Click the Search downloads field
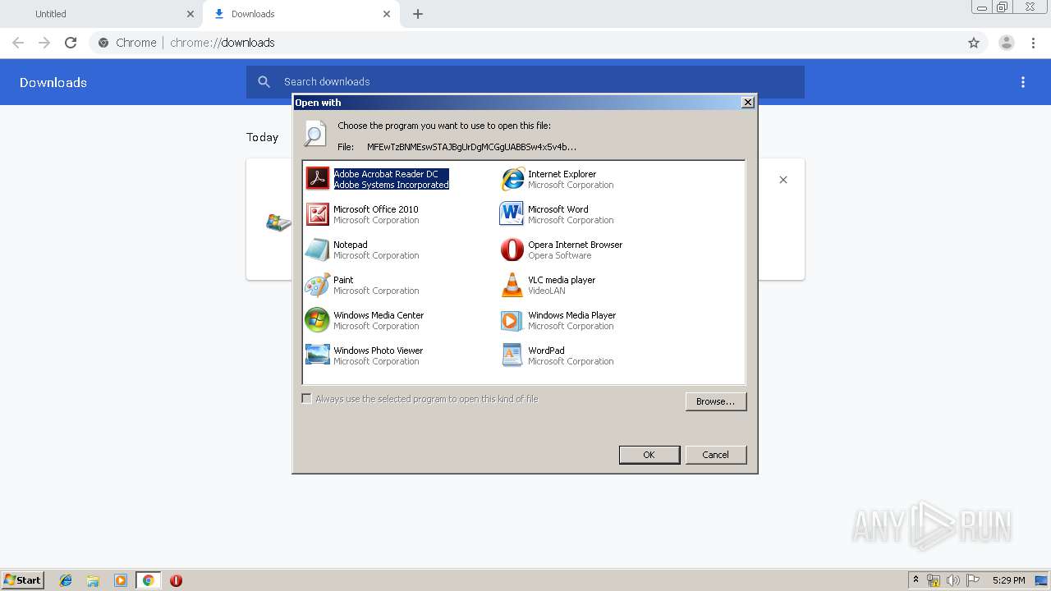This screenshot has height=591, width=1051. pyautogui.click(x=525, y=82)
